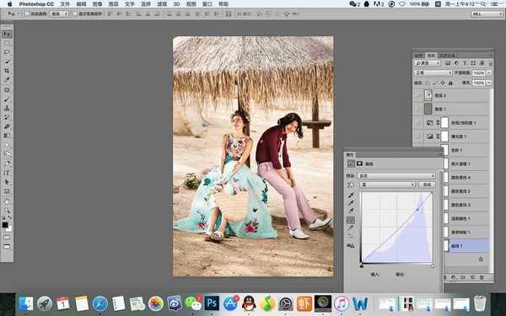
Task: Enable the 显示变换控件 transform controls checkbox
Action: pos(75,13)
